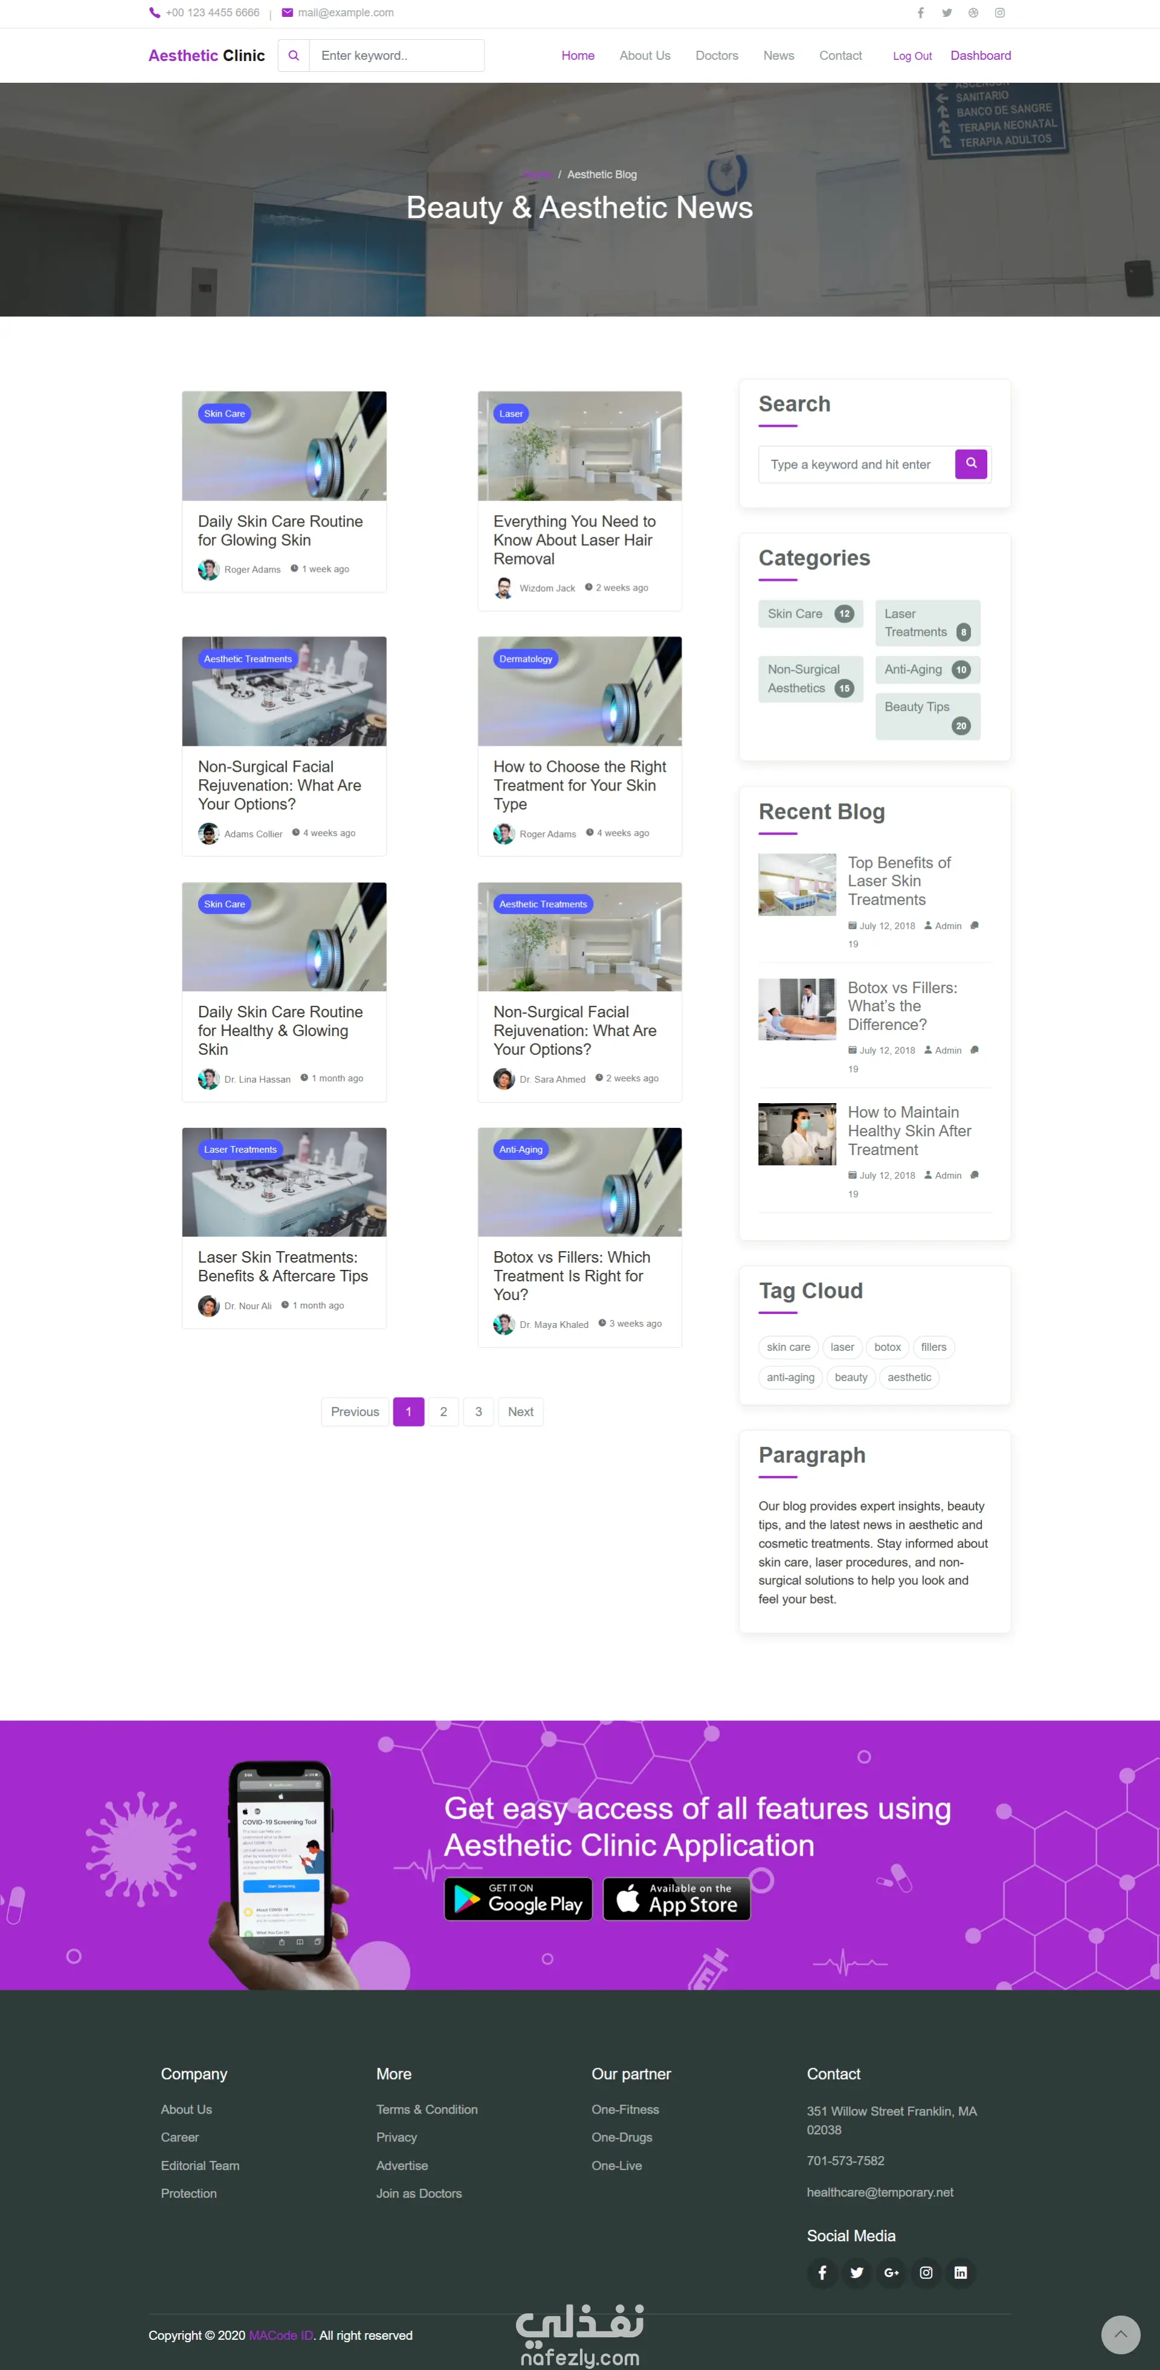The width and height of the screenshot is (1160, 2370).
Task: Click the footer Twitter icon
Action: pos(857,2273)
